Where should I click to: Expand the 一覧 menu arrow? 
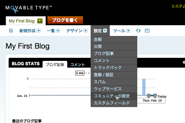[x=58, y=31]
